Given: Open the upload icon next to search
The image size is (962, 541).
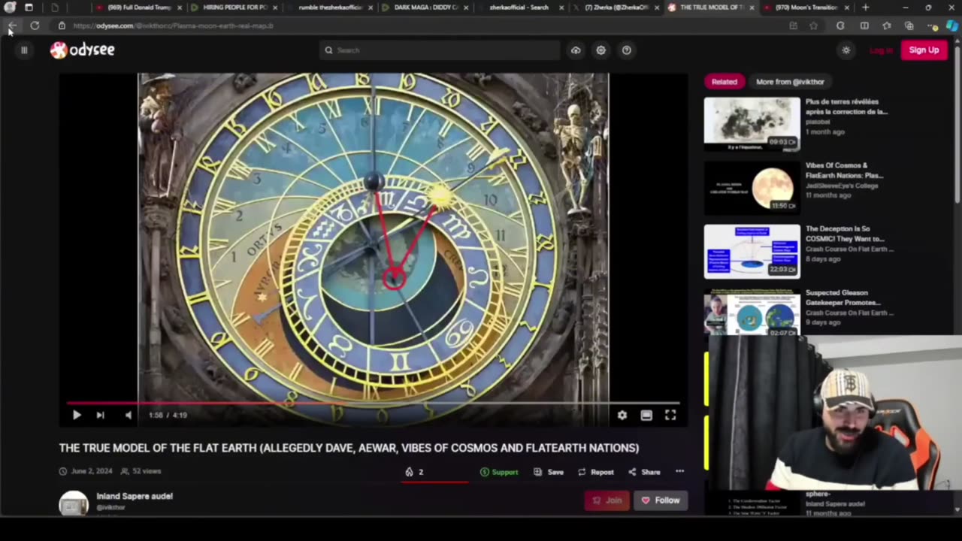Looking at the screenshot, I should coord(576,50).
